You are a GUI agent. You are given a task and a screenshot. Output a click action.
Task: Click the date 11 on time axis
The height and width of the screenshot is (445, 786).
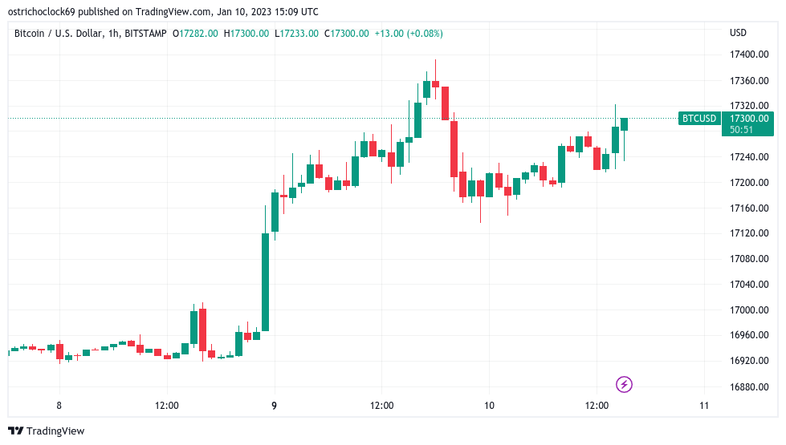point(704,406)
